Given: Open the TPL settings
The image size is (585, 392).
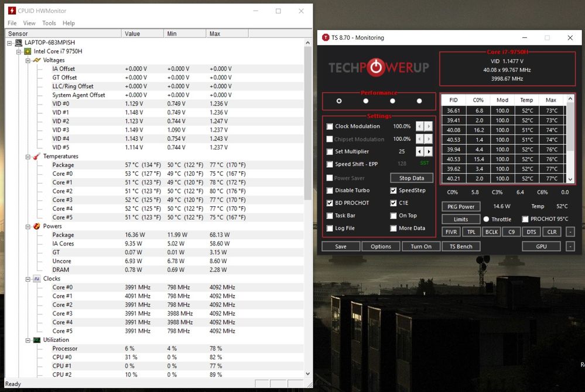Looking at the screenshot, I should 471,232.
